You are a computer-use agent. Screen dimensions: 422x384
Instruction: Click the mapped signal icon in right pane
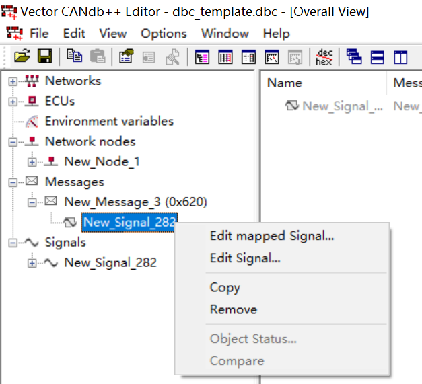click(x=292, y=106)
